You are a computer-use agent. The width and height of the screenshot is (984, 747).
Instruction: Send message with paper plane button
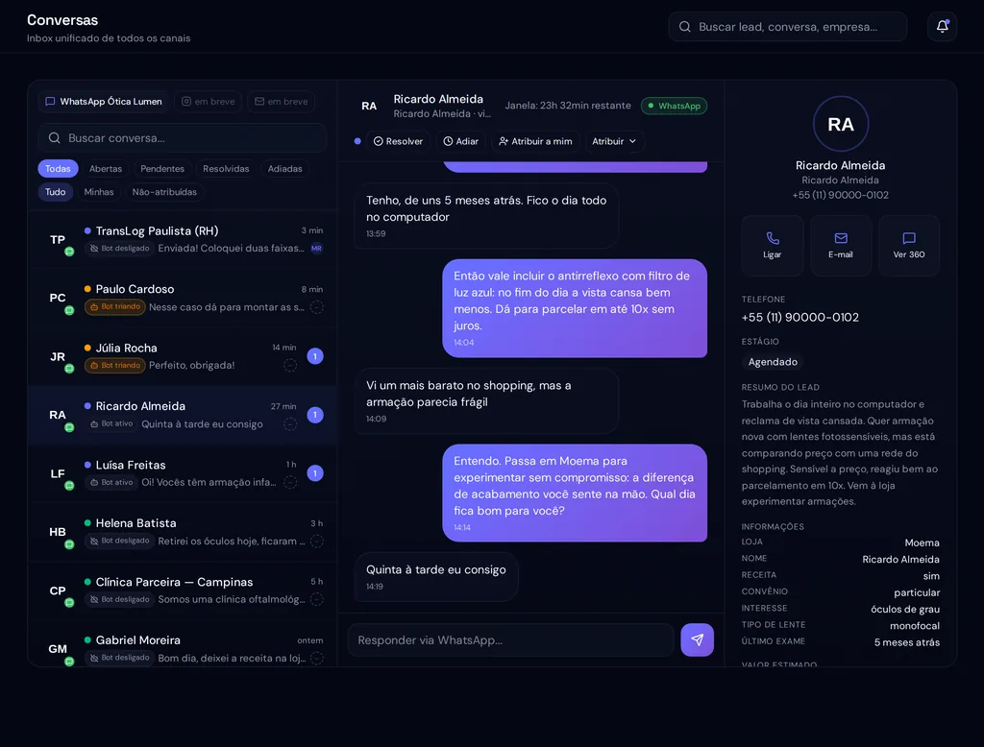(698, 639)
